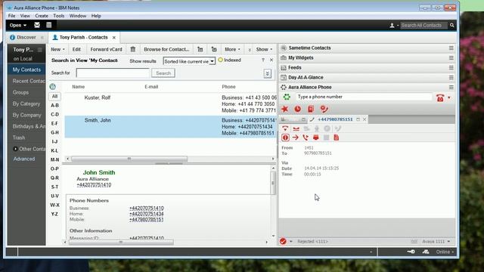Screen dimensions: 484x272
Task: Click the help question mark in search bar
Action: click(x=263, y=60)
